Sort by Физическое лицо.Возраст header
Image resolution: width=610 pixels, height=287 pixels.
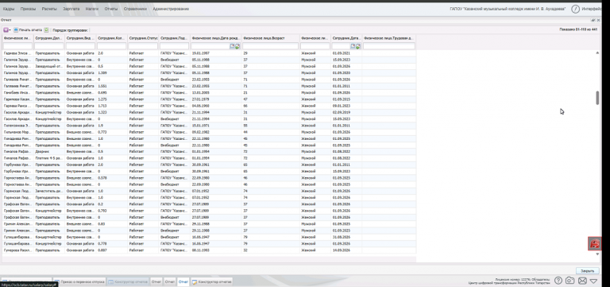(x=271, y=38)
